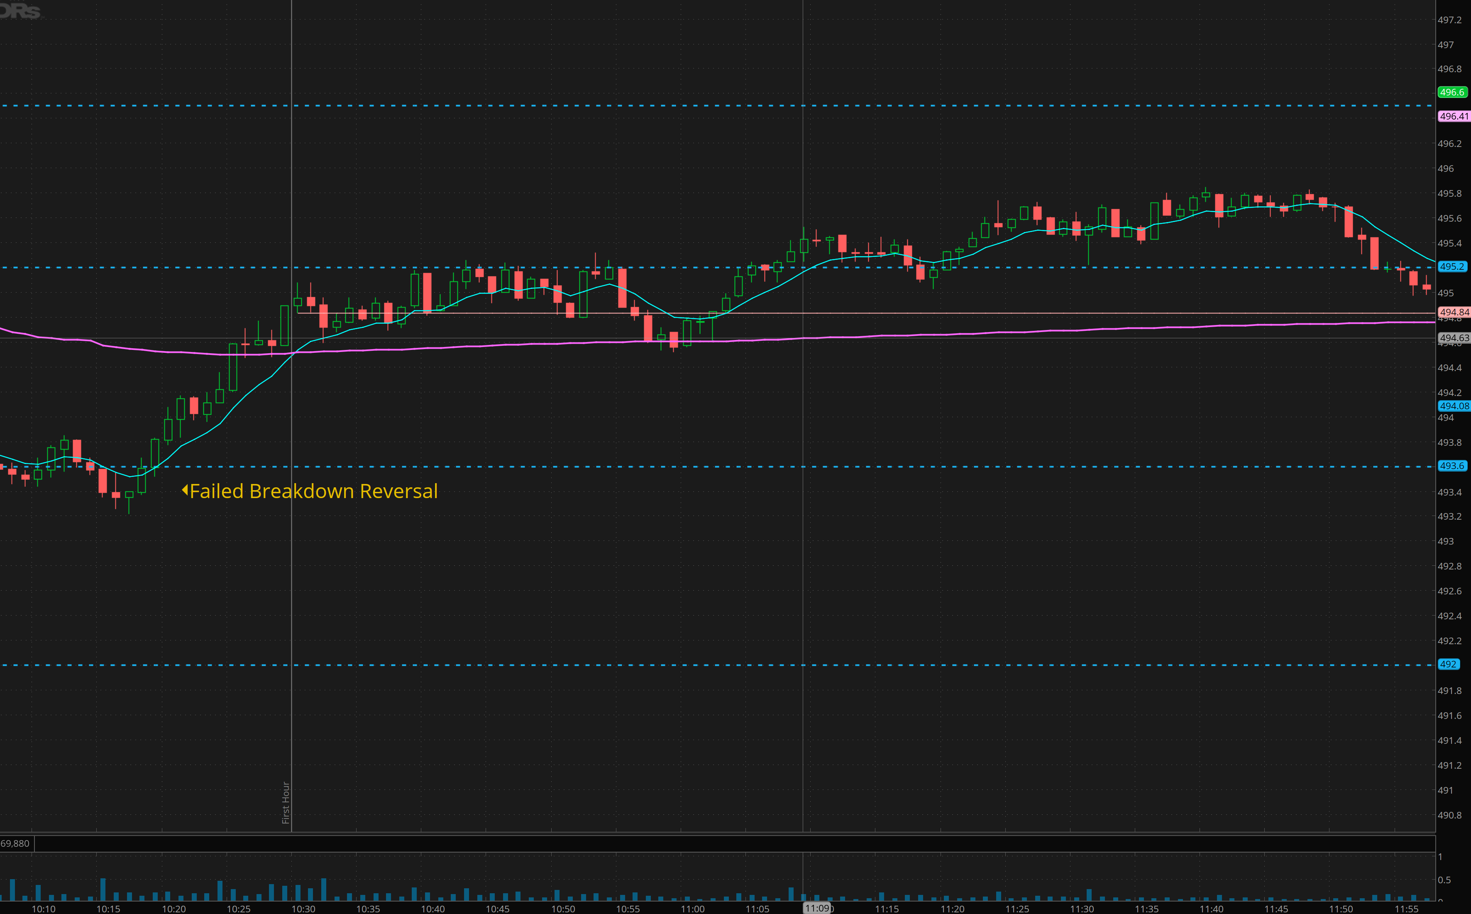Click the gray 494.63 price bubble

[x=1454, y=338]
